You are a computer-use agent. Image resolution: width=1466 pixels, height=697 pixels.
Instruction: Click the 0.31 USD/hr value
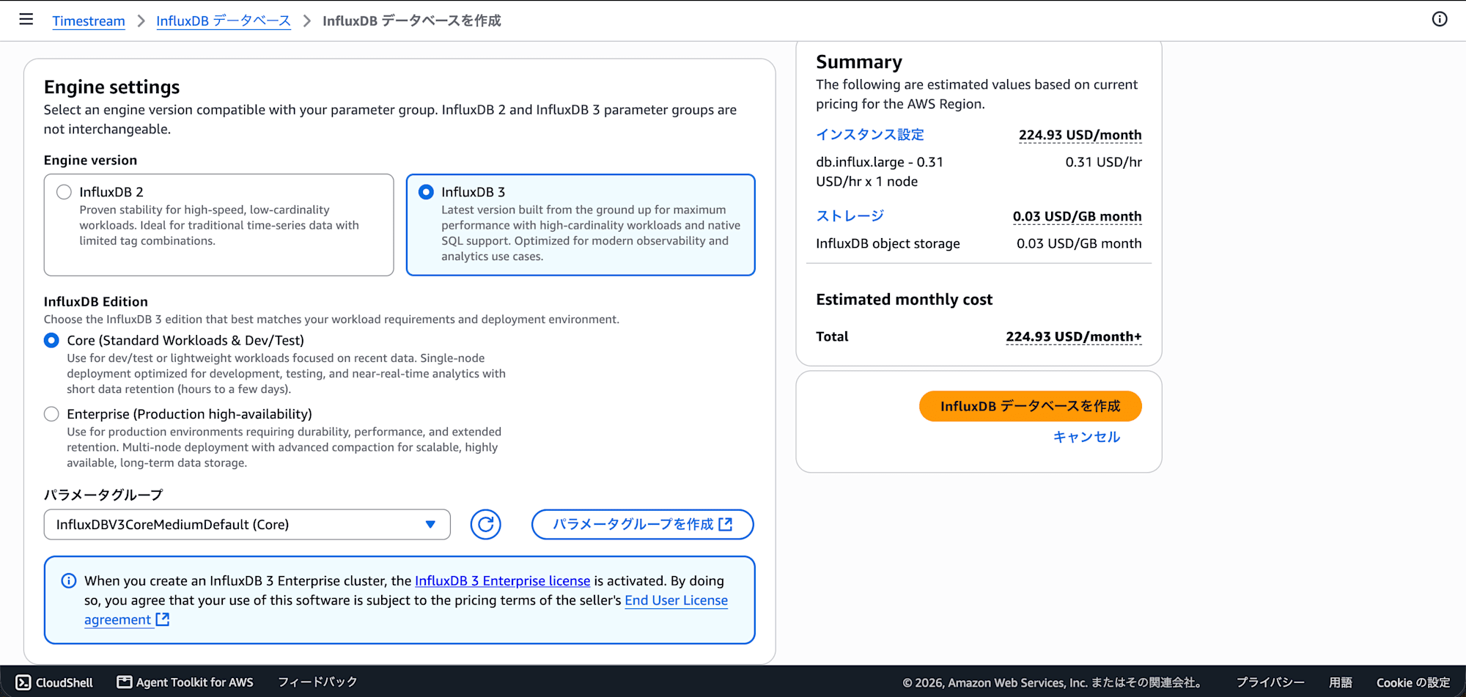(x=1104, y=162)
